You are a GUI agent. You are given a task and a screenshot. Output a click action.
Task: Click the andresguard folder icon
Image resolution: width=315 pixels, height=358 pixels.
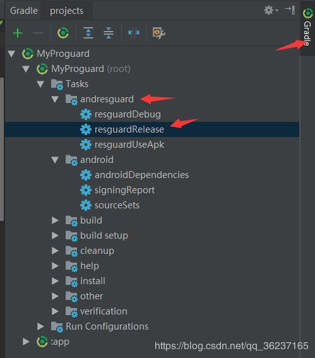[x=71, y=100]
